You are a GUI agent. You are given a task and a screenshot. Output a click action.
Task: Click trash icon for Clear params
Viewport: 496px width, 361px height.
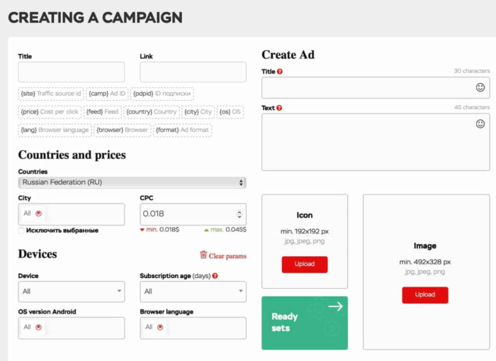tap(203, 255)
